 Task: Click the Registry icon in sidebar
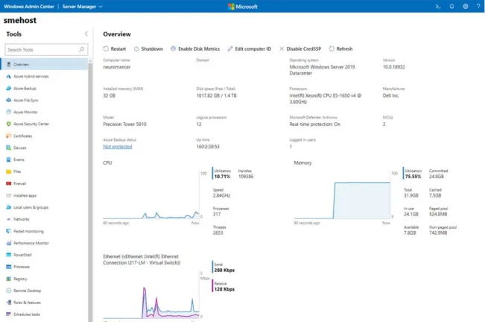(8, 279)
